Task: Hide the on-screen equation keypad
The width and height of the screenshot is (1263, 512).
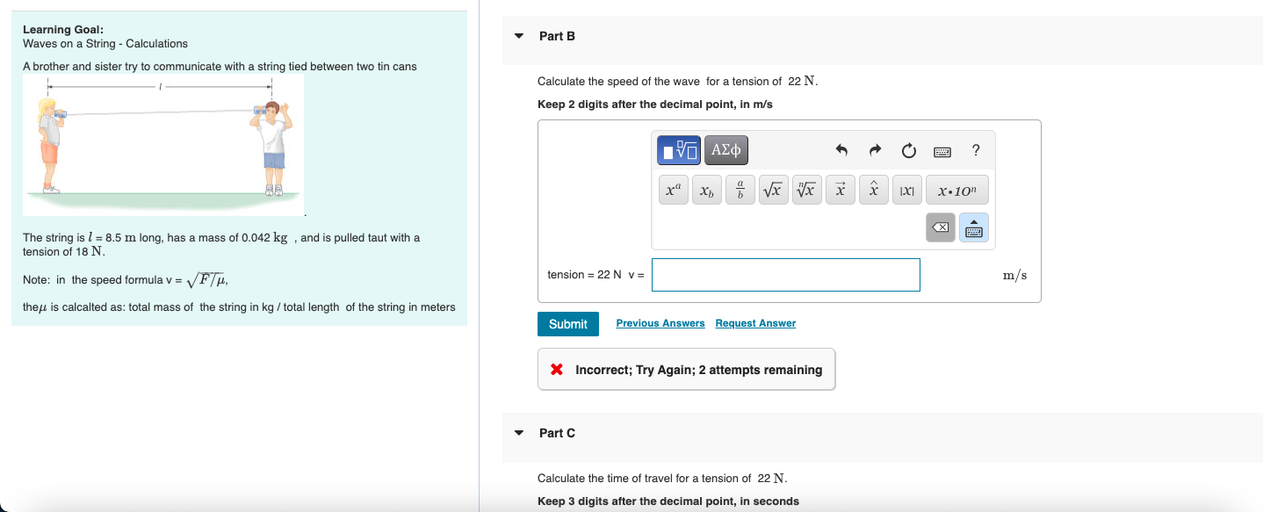Action: (975, 227)
